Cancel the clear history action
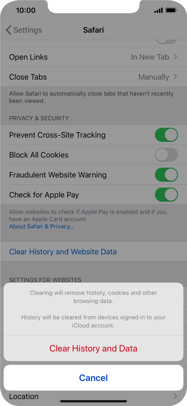187x406 pixels. tap(93, 377)
